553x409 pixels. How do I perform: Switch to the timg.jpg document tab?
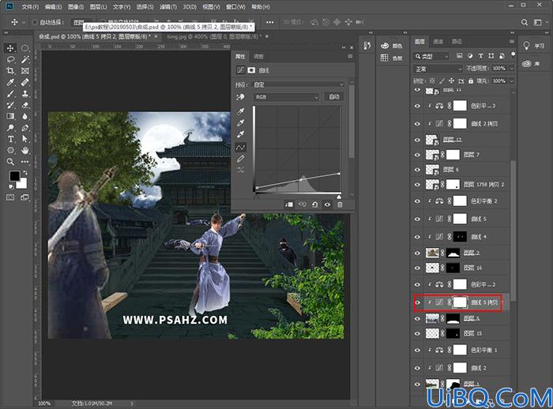[x=214, y=36]
